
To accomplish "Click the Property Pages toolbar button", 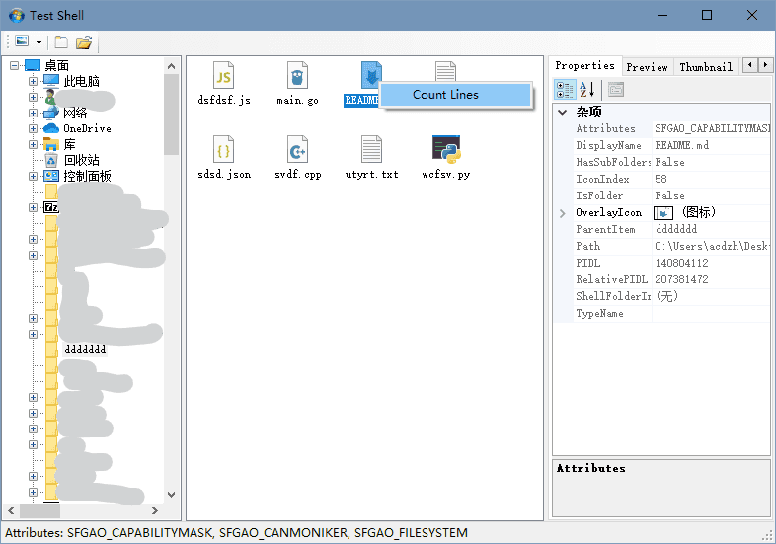I will pyautogui.click(x=616, y=90).
